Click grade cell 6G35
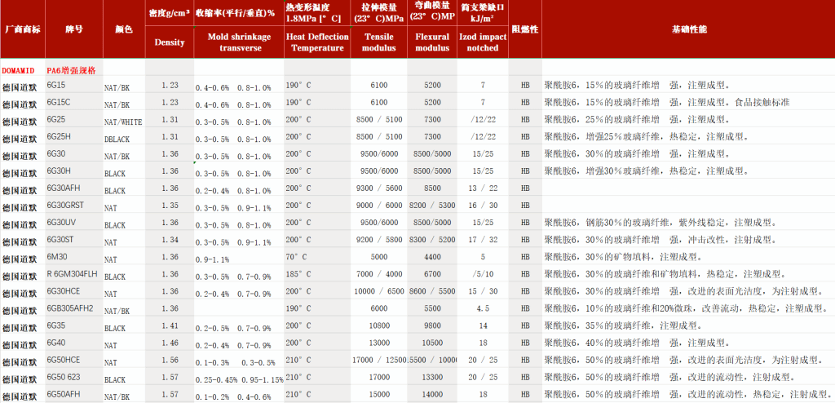This screenshot has width=835, height=403. point(56,325)
